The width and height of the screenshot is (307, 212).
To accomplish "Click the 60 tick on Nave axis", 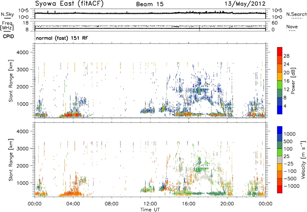I will [x=275, y=23].
